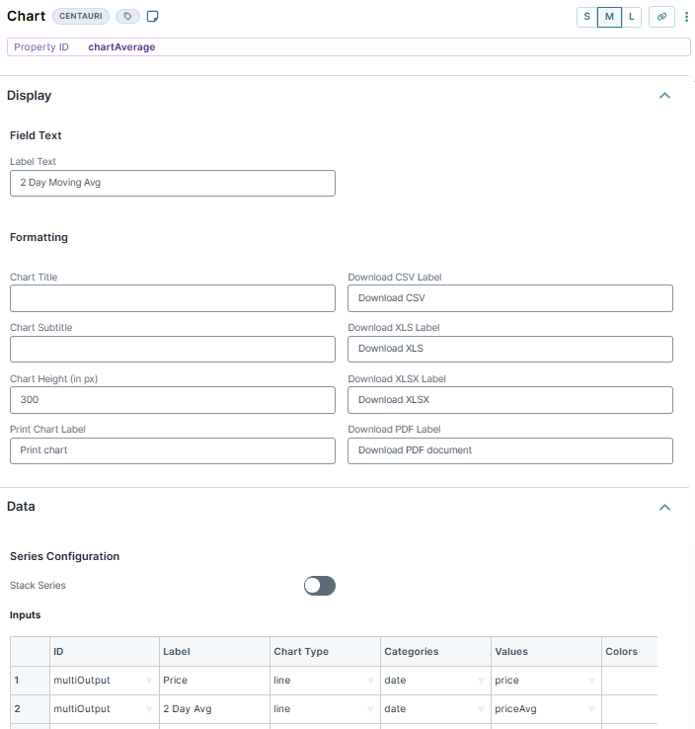Image resolution: width=695 pixels, height=729 pixels.
Task: Select the L size option
Action: [632, 17]
